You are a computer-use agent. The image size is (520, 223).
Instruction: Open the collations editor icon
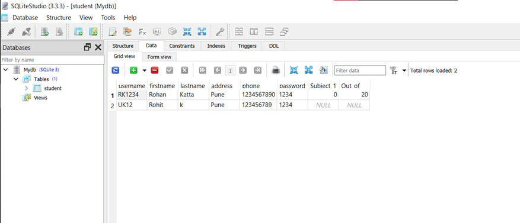pyautogui.click(x=157, y=32)
